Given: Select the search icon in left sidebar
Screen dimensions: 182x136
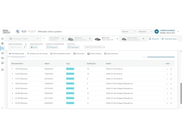Looking at the screenshot, I should pyautogui.click(x=2, y=48).
